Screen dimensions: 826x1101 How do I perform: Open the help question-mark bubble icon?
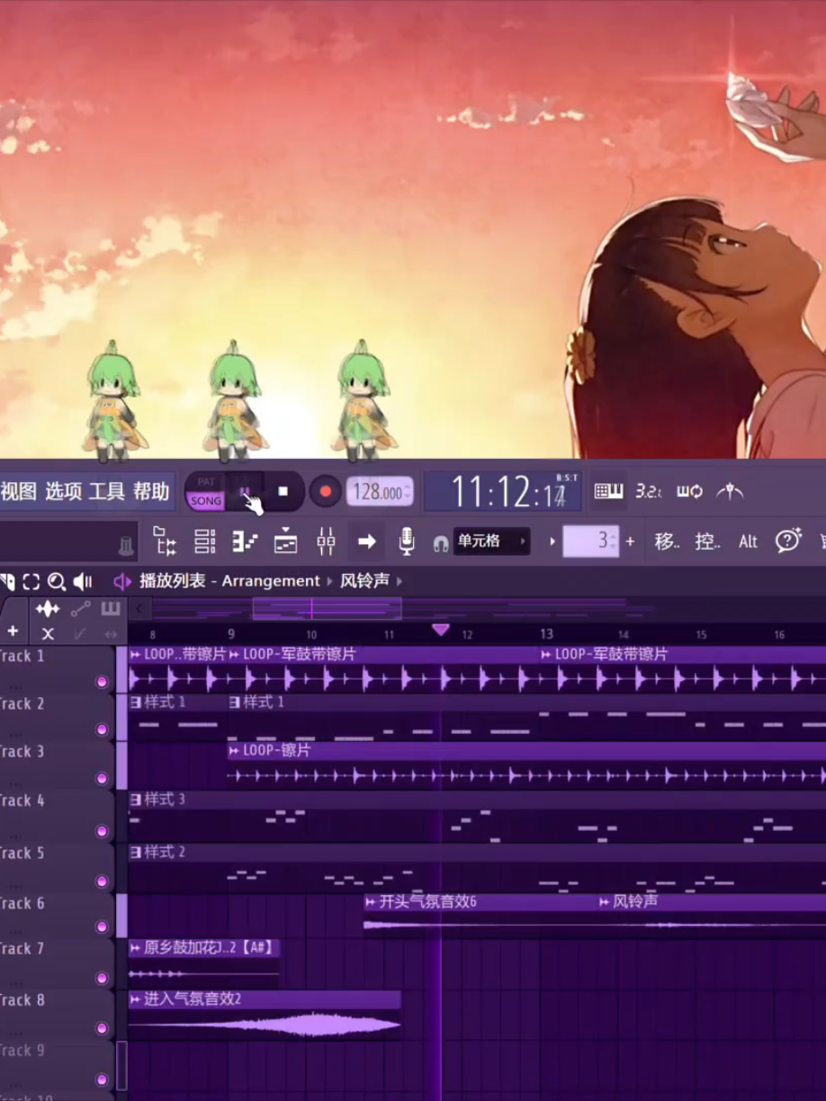pos(788,541)
